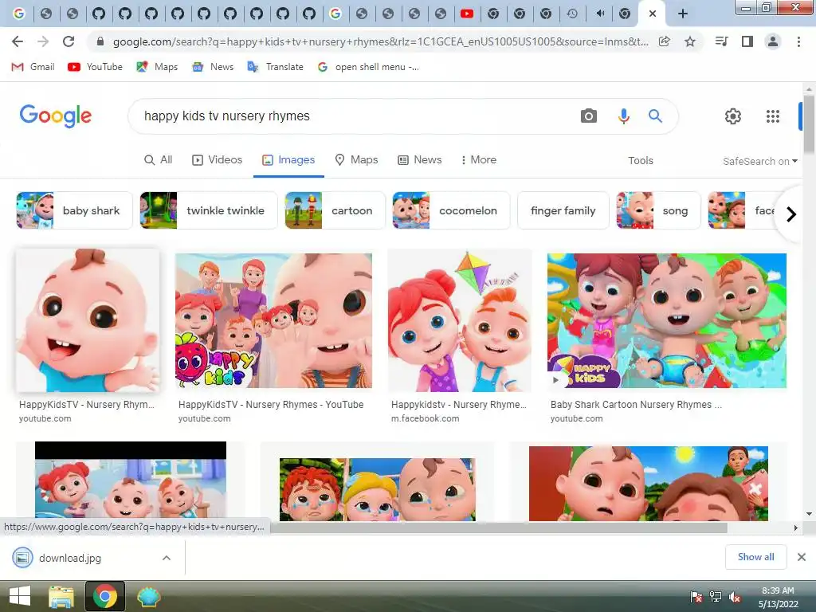Go back using browser back arrow
The height and width of the screenshot is (612, 816).
tap(18, 41)
